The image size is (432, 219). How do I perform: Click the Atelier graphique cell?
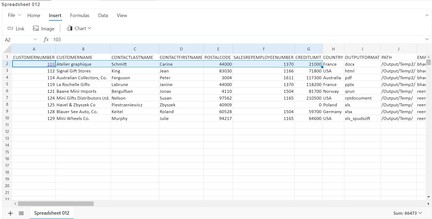pyautogui.click(x=83, y=64)
